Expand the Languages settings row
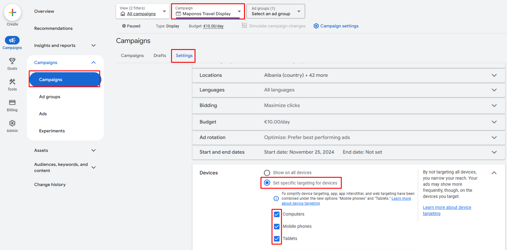 [x=349, y=90]
